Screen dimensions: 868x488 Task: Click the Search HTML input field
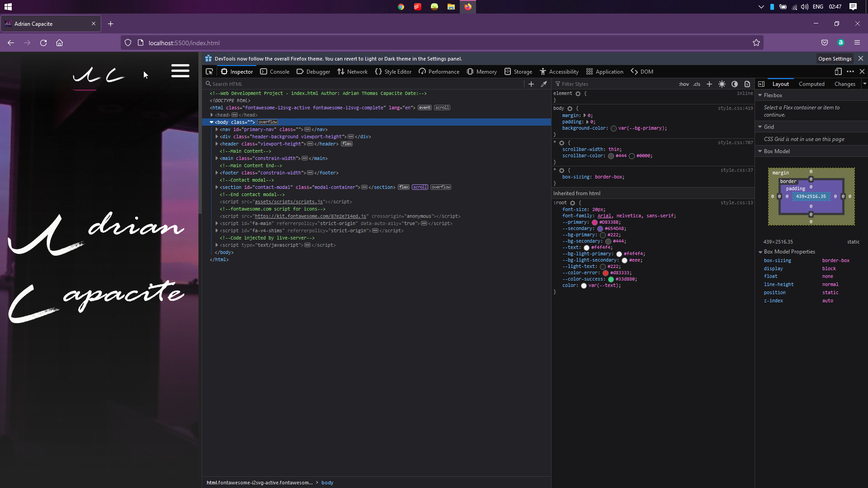pyautogui.click(x=364, y=84)
